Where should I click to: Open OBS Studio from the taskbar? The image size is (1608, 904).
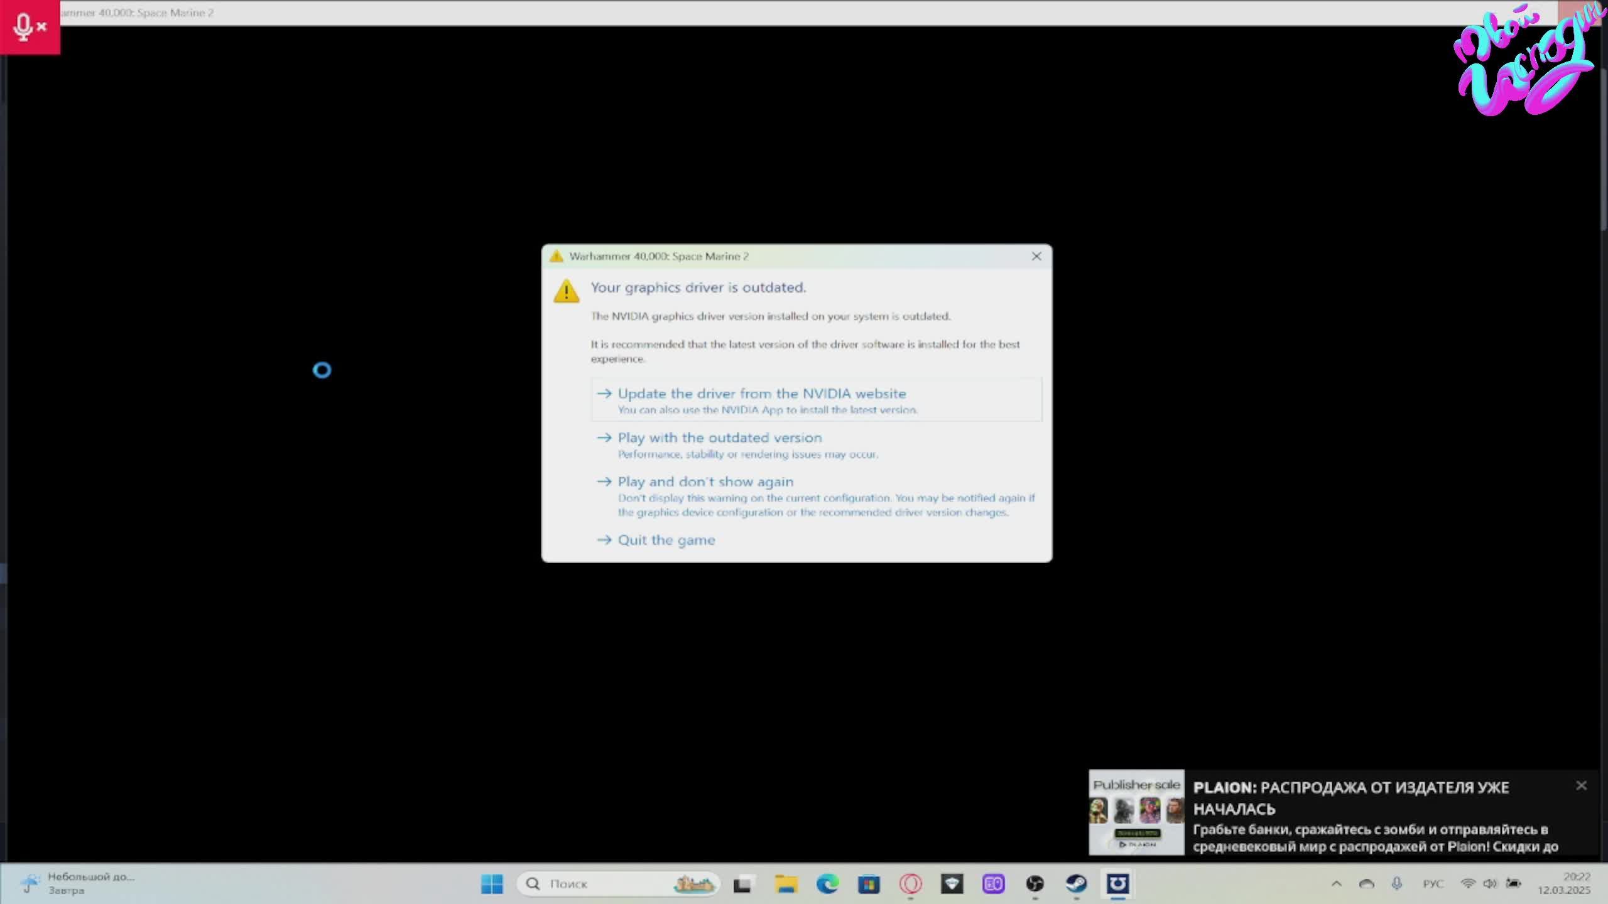point(1035,884)
